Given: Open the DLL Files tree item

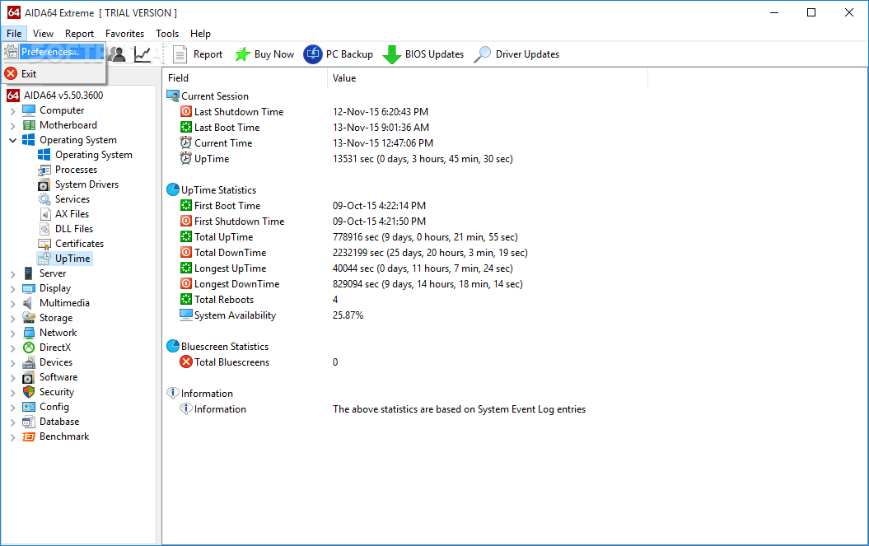Looking at the screenshot, I should pyautogui.click(x=65, y=229).
